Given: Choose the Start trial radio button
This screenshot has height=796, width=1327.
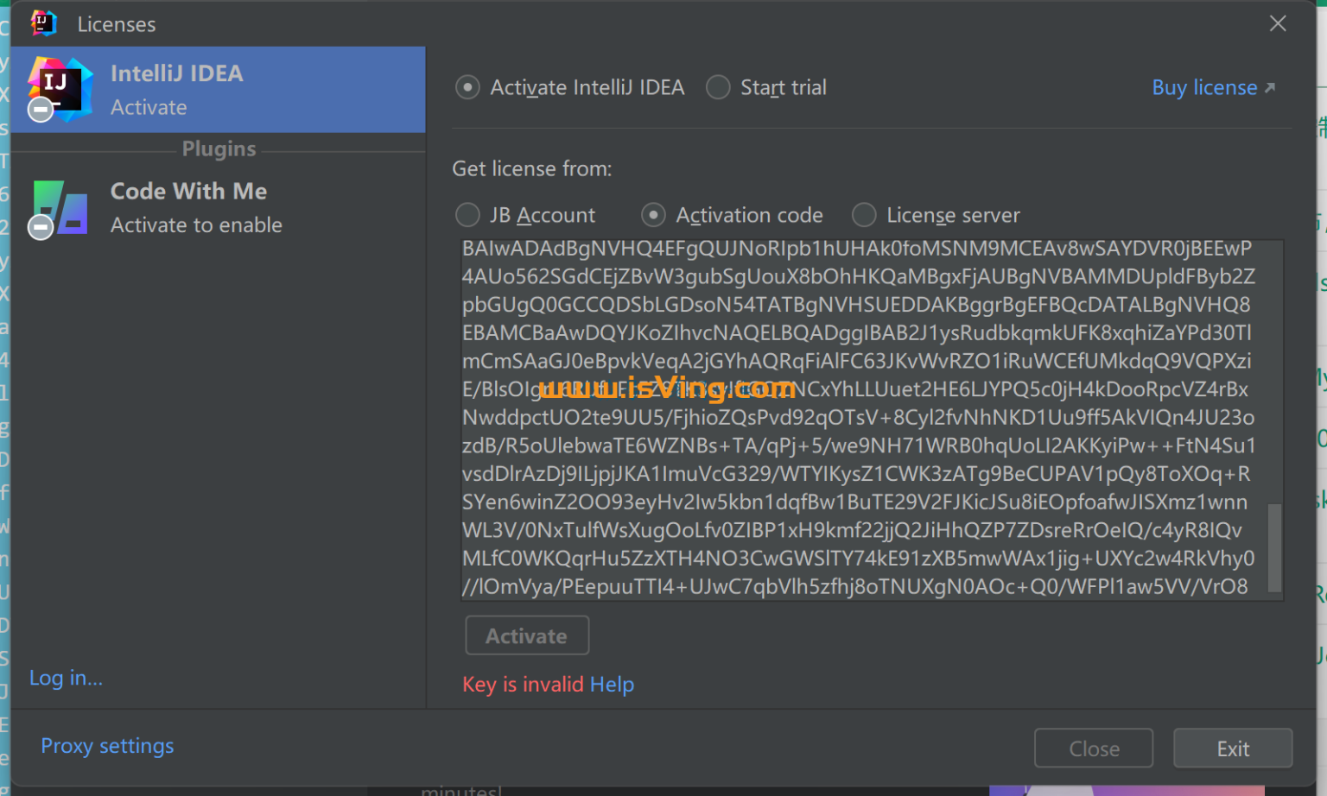Looking at the screenshot, I should pos(718,87).
